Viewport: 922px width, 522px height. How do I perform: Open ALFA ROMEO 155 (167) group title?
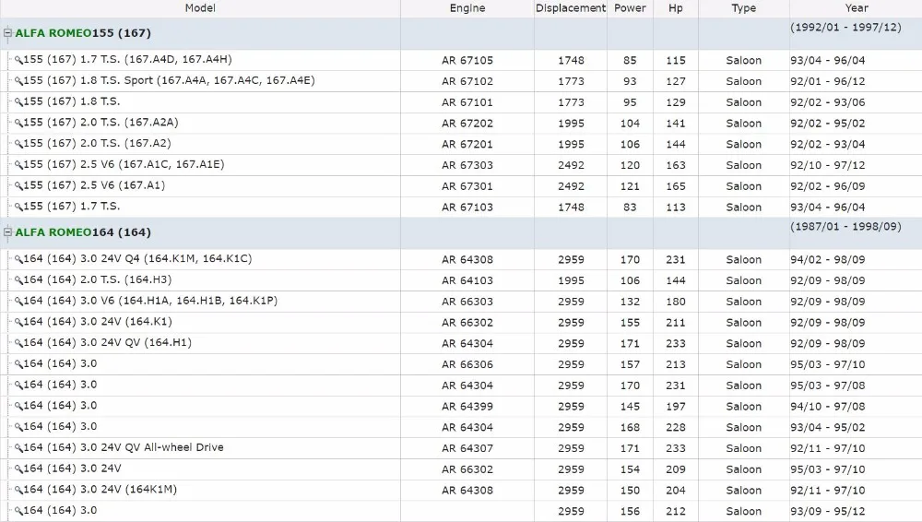(83, 33)
